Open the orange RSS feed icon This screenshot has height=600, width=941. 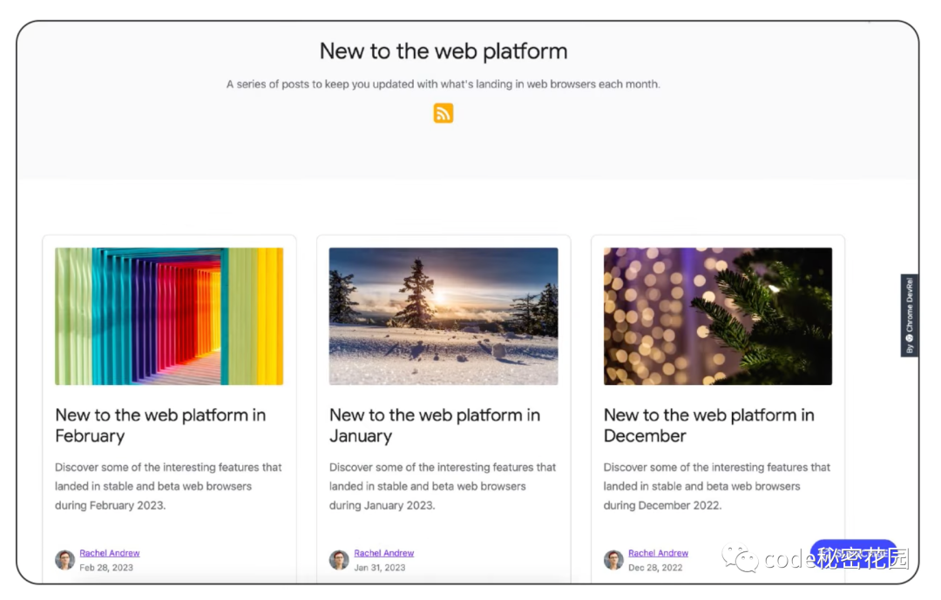coord(443,113)
